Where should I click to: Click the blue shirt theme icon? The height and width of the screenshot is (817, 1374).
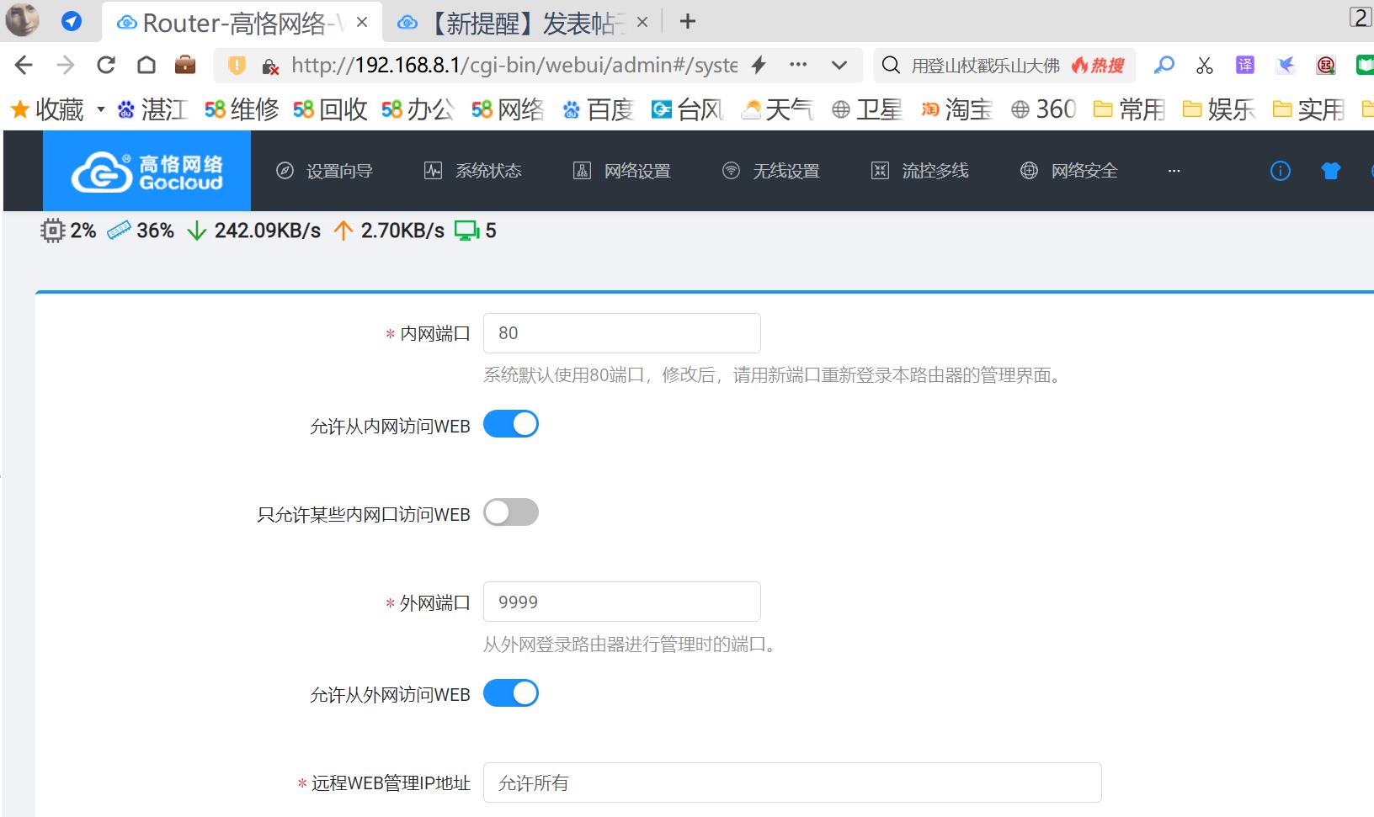pos(1330,172)
